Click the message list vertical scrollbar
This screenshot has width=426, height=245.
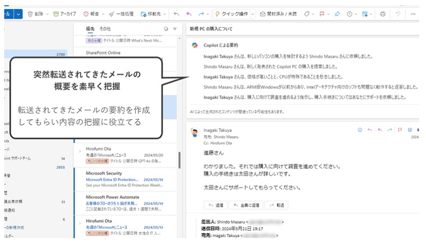click(x=179, y=160)
